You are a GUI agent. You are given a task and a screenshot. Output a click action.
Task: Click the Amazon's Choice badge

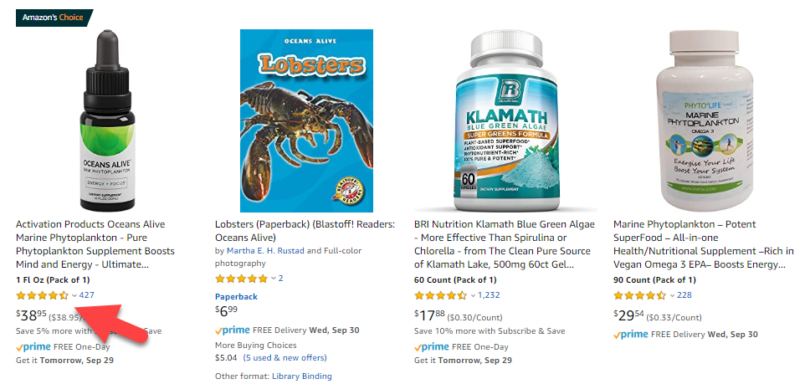point(54,18)
